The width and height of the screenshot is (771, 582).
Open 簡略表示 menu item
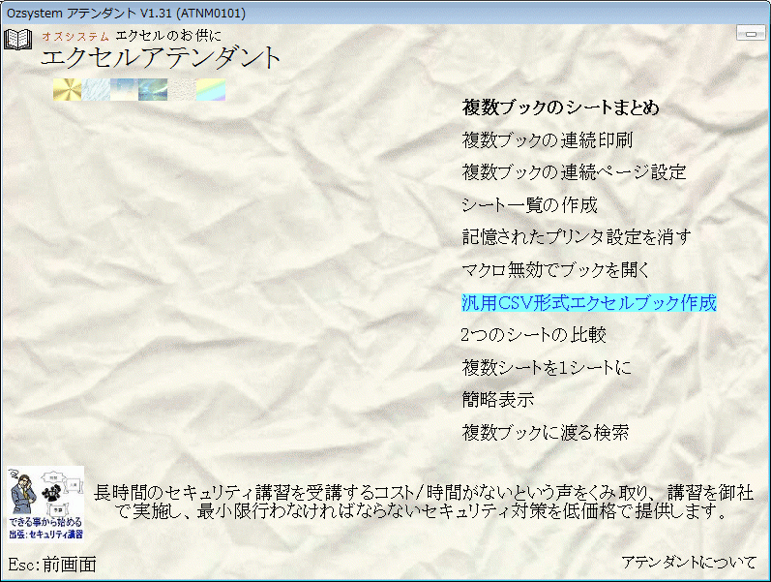point(498,400)
